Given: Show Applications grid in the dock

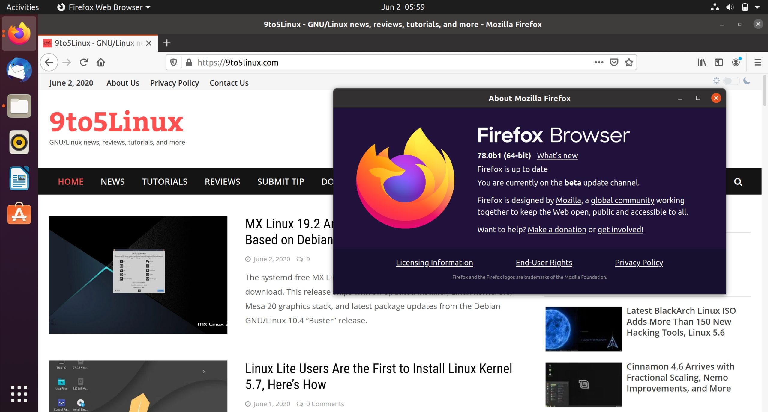Looking at the screenshot, I should tap(19, 394).
